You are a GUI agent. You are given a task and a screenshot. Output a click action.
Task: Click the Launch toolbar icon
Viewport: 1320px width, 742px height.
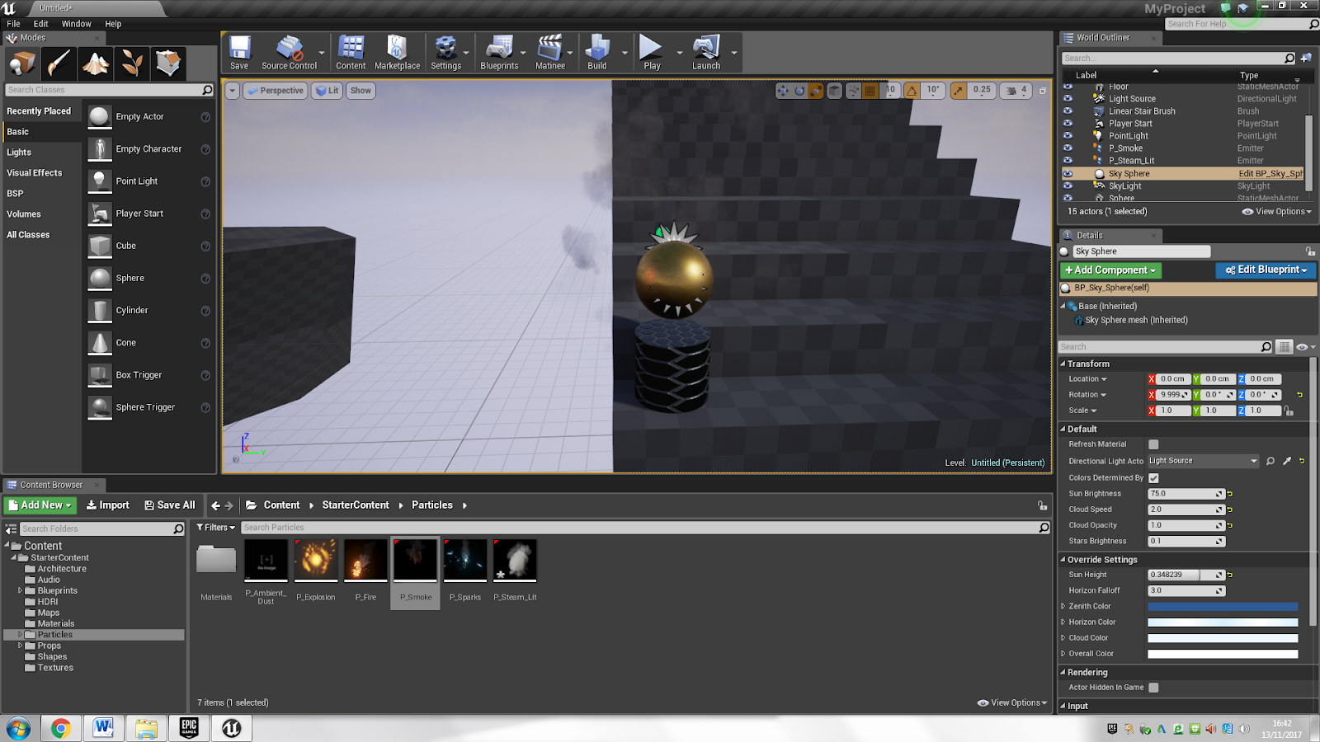[706, 53]
